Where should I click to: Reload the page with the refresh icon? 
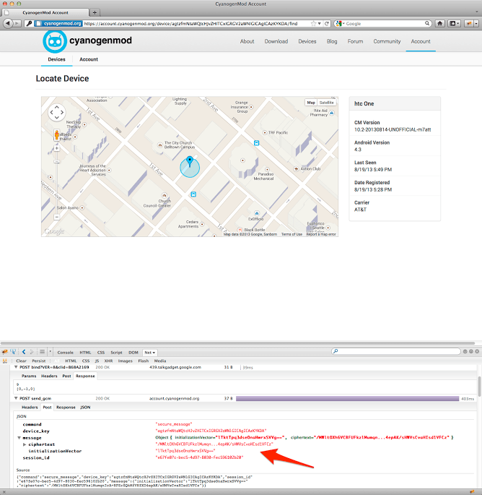(327, 23)
